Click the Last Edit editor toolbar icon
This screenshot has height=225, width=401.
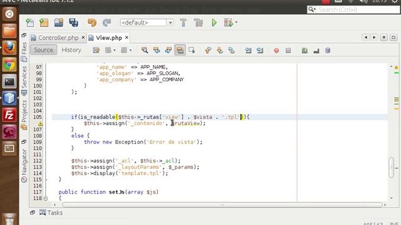point(96,50)
